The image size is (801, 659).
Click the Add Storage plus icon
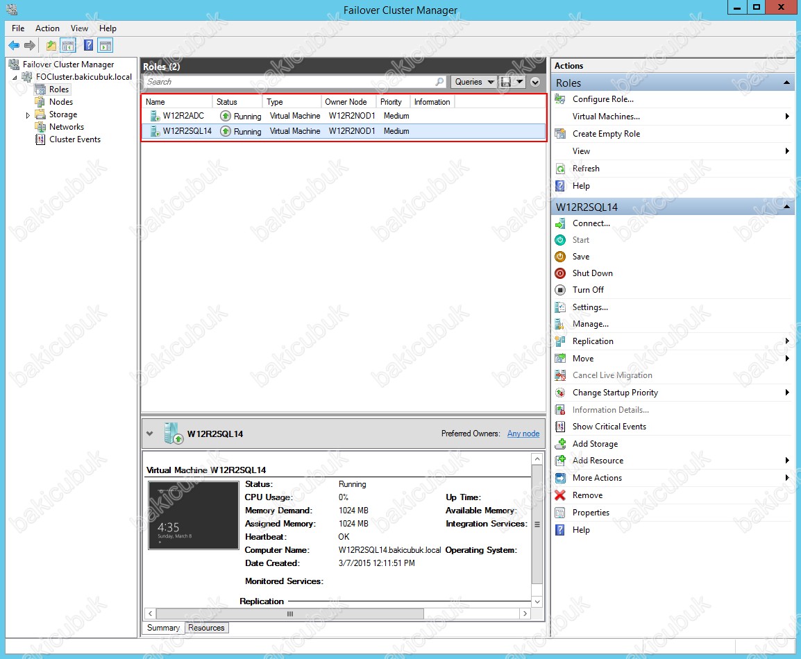click(560, 444)
